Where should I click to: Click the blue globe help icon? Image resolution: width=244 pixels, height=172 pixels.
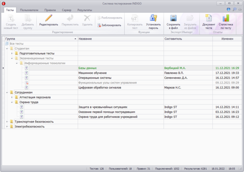(x=229, y=9)
